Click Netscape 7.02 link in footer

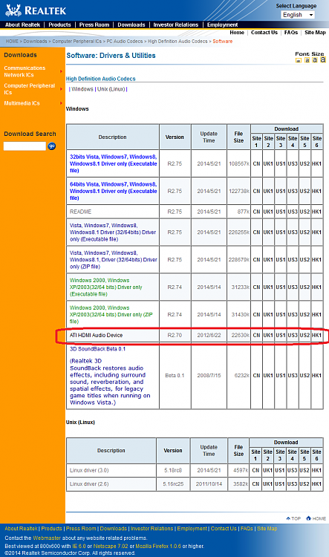coord(111,546)
